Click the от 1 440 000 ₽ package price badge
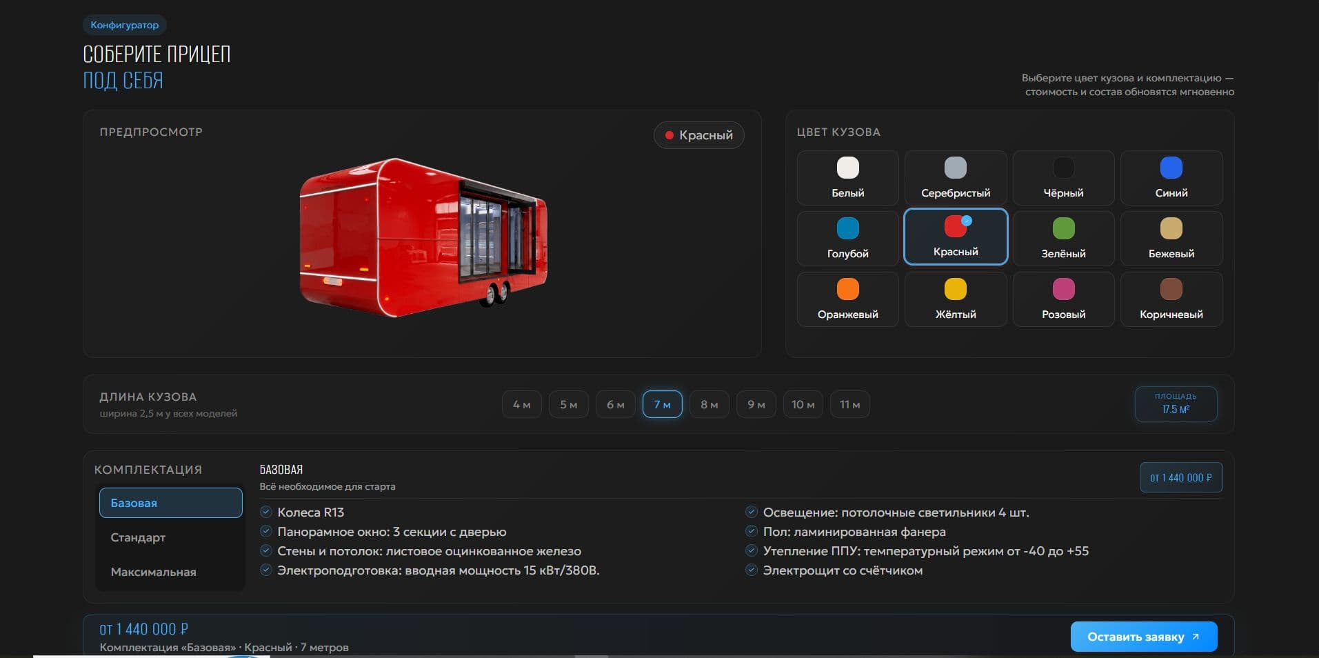The height and width of the screenshot is (658, 1319). click(1181, 477)
